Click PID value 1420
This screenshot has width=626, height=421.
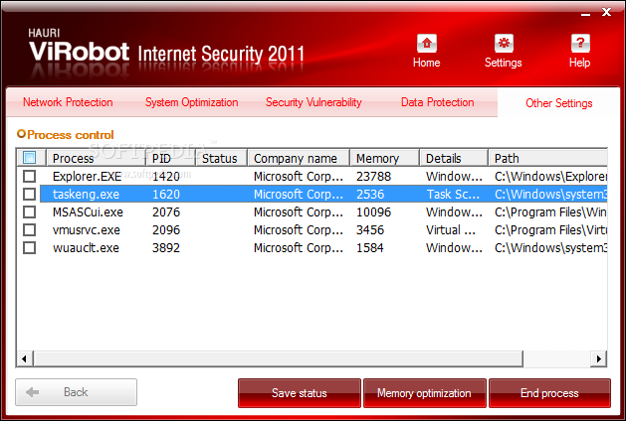(x=166, y=176)
